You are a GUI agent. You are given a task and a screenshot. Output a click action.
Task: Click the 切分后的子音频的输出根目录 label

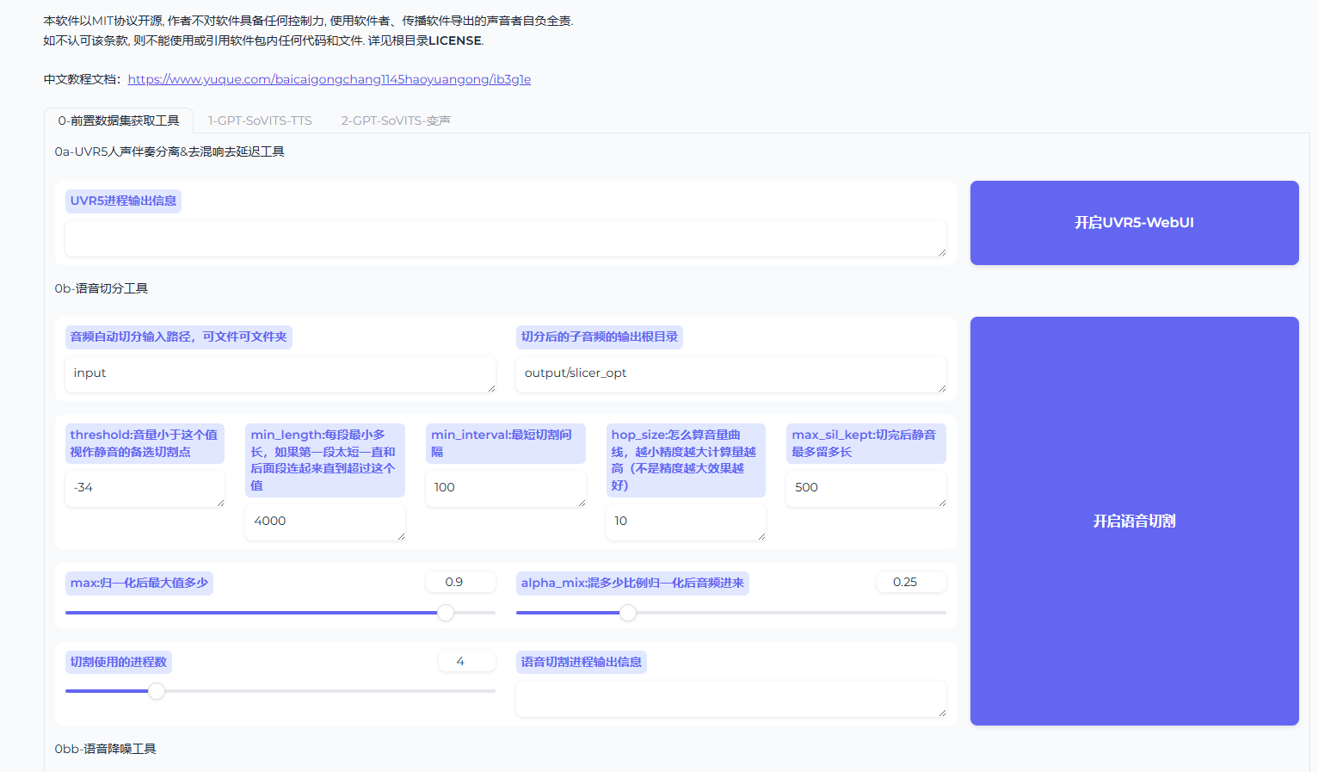point(600,337)
